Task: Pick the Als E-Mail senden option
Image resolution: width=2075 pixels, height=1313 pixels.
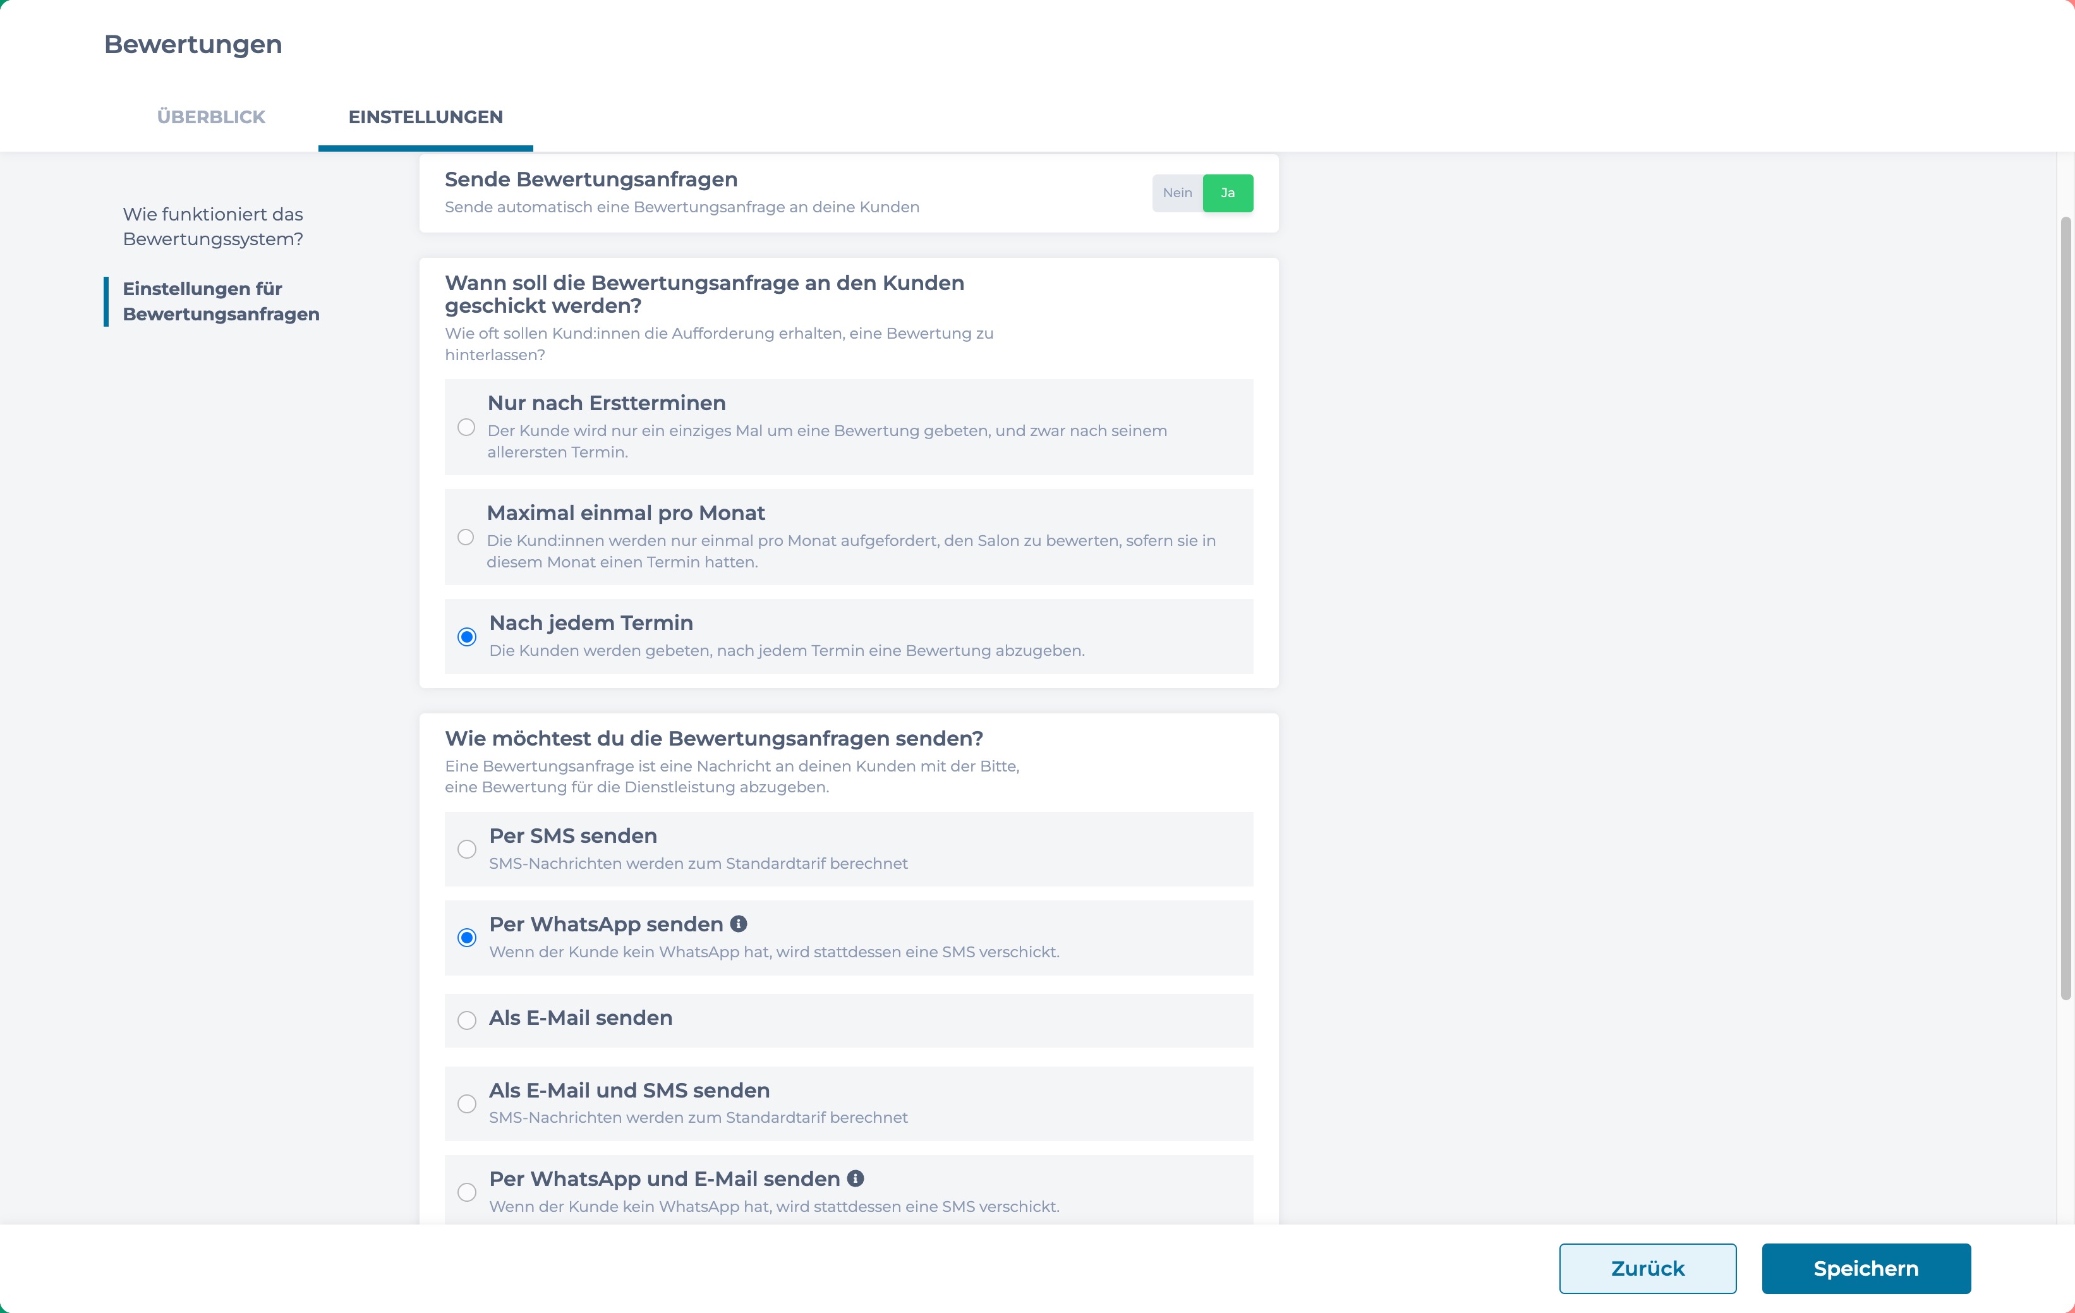Action: click(x=467, y=1021)
